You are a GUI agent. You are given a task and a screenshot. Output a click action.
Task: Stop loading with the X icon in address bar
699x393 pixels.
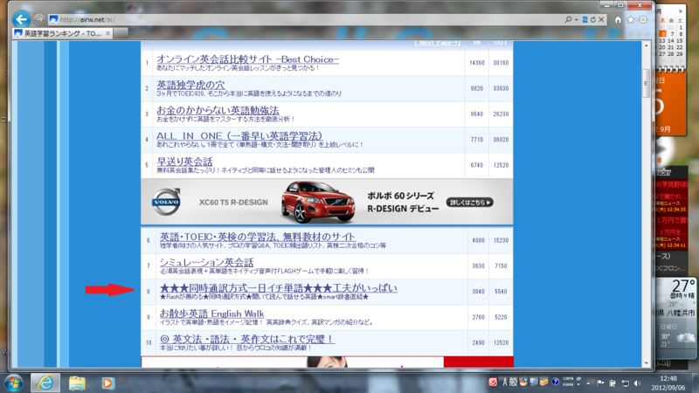[x=601, y=19]
